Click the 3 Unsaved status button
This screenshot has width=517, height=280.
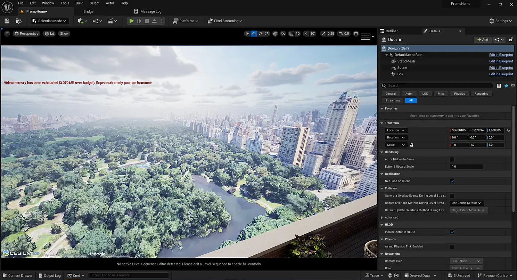point(459,275)
